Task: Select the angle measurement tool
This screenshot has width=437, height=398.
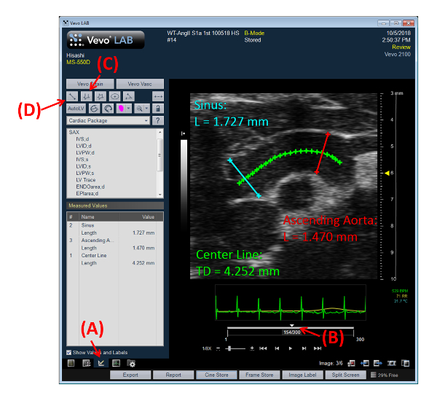Action: pyautogui.click(x=129, y=96)
